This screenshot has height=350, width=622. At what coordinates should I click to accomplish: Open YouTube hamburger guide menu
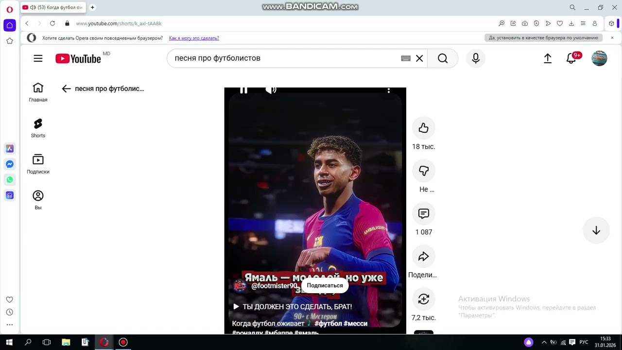tap(38, 58)
